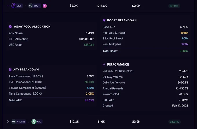Click the Annual Rewards label
Image resolution: width=197 pixels, height=129 pixels.
coord(113,88)
